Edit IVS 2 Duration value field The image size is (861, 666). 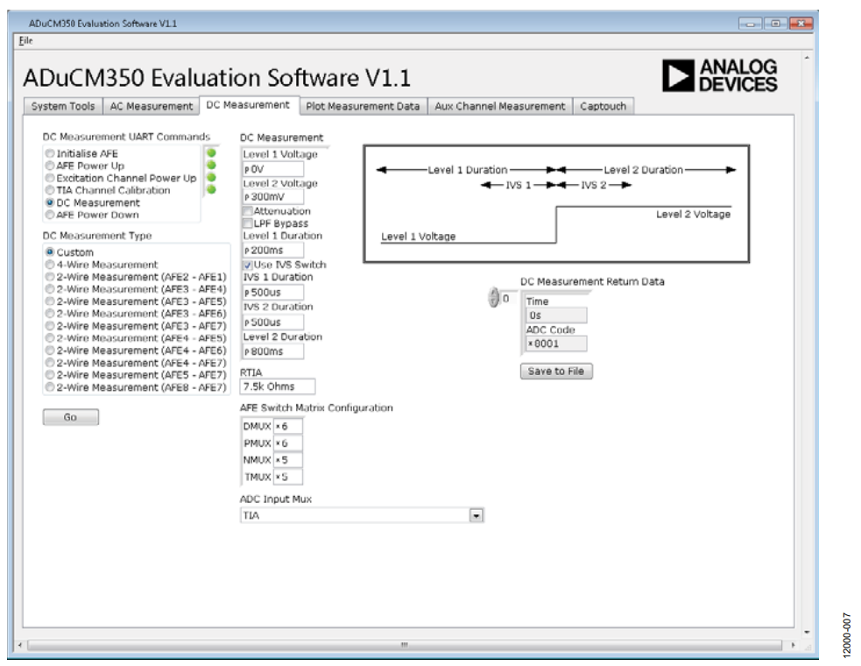point(273,322)
